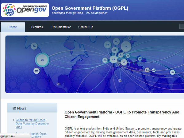Screen dimensions: 184x138
Task: Click the News section icon
Action: tap(14, 109)
